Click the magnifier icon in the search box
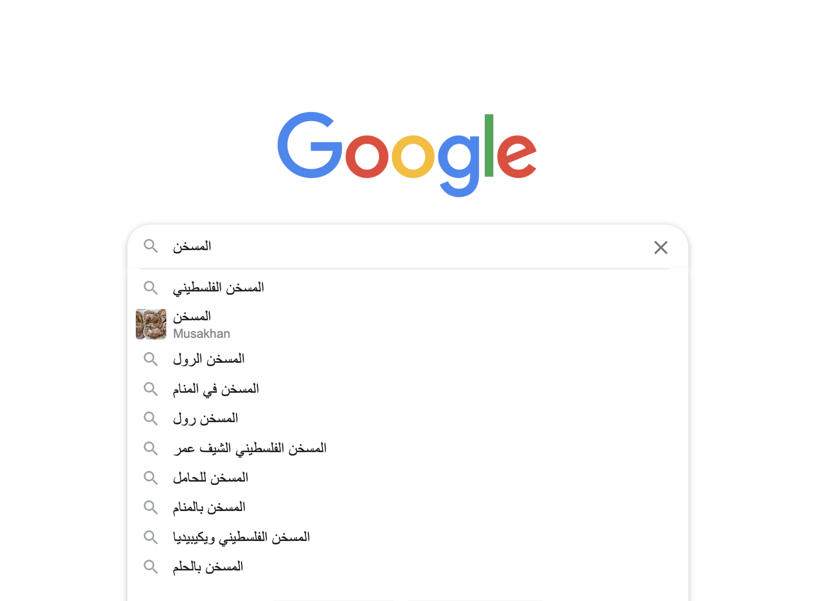The width and height of the screenshot is (818, 601). tap(150, 246)
